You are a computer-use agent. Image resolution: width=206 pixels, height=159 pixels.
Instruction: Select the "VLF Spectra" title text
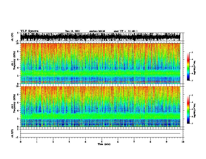click(x=29, y=31)
